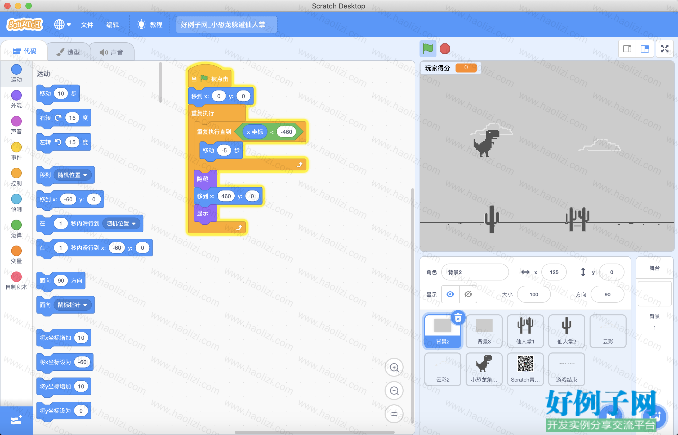This screenshot has width=678, height=435.
Task: Select the 游戏结束 sprite
Action: pyautogui.click(x=567, y=369)
